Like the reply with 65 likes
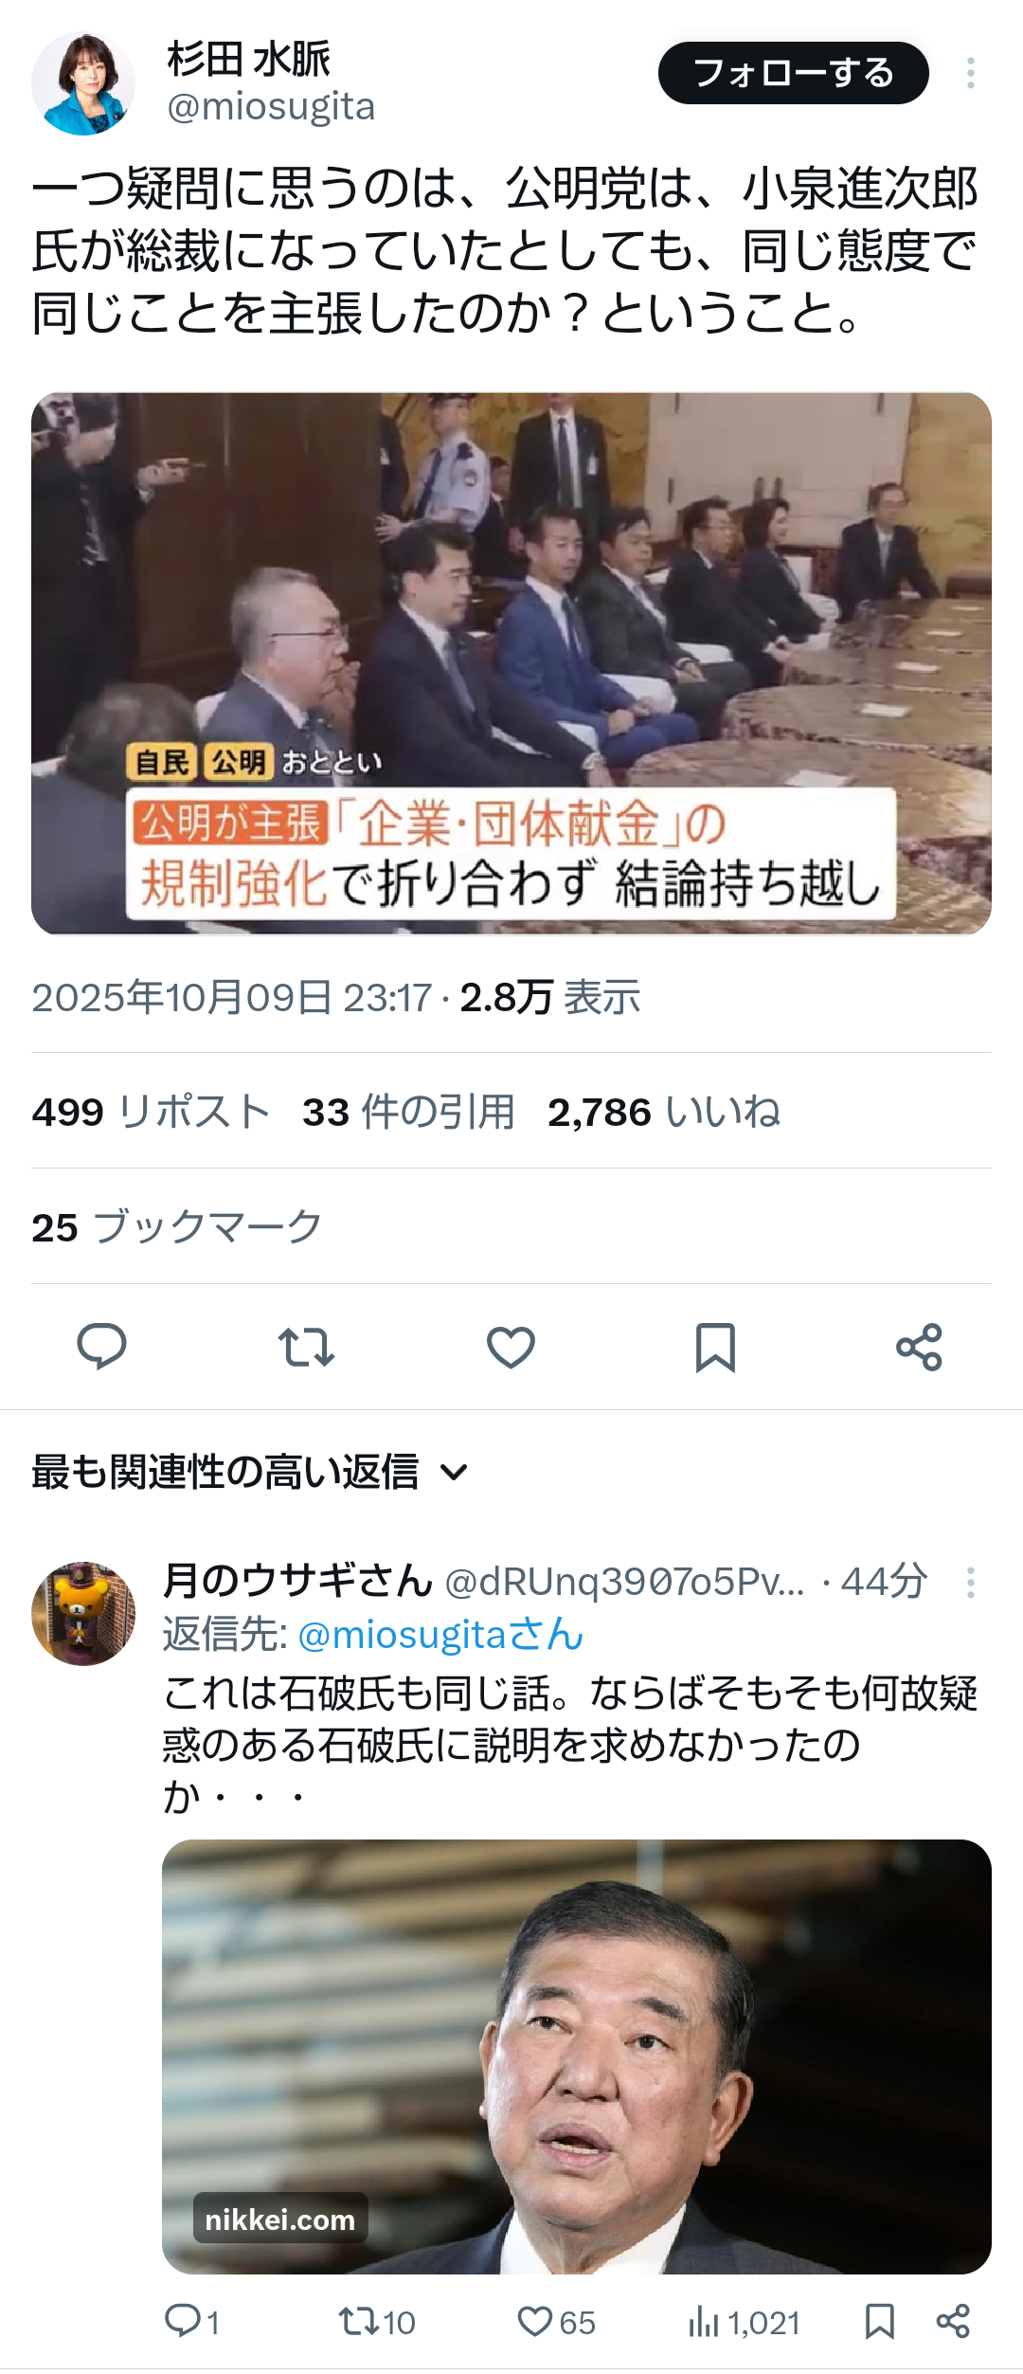 tap(556, 2322)
